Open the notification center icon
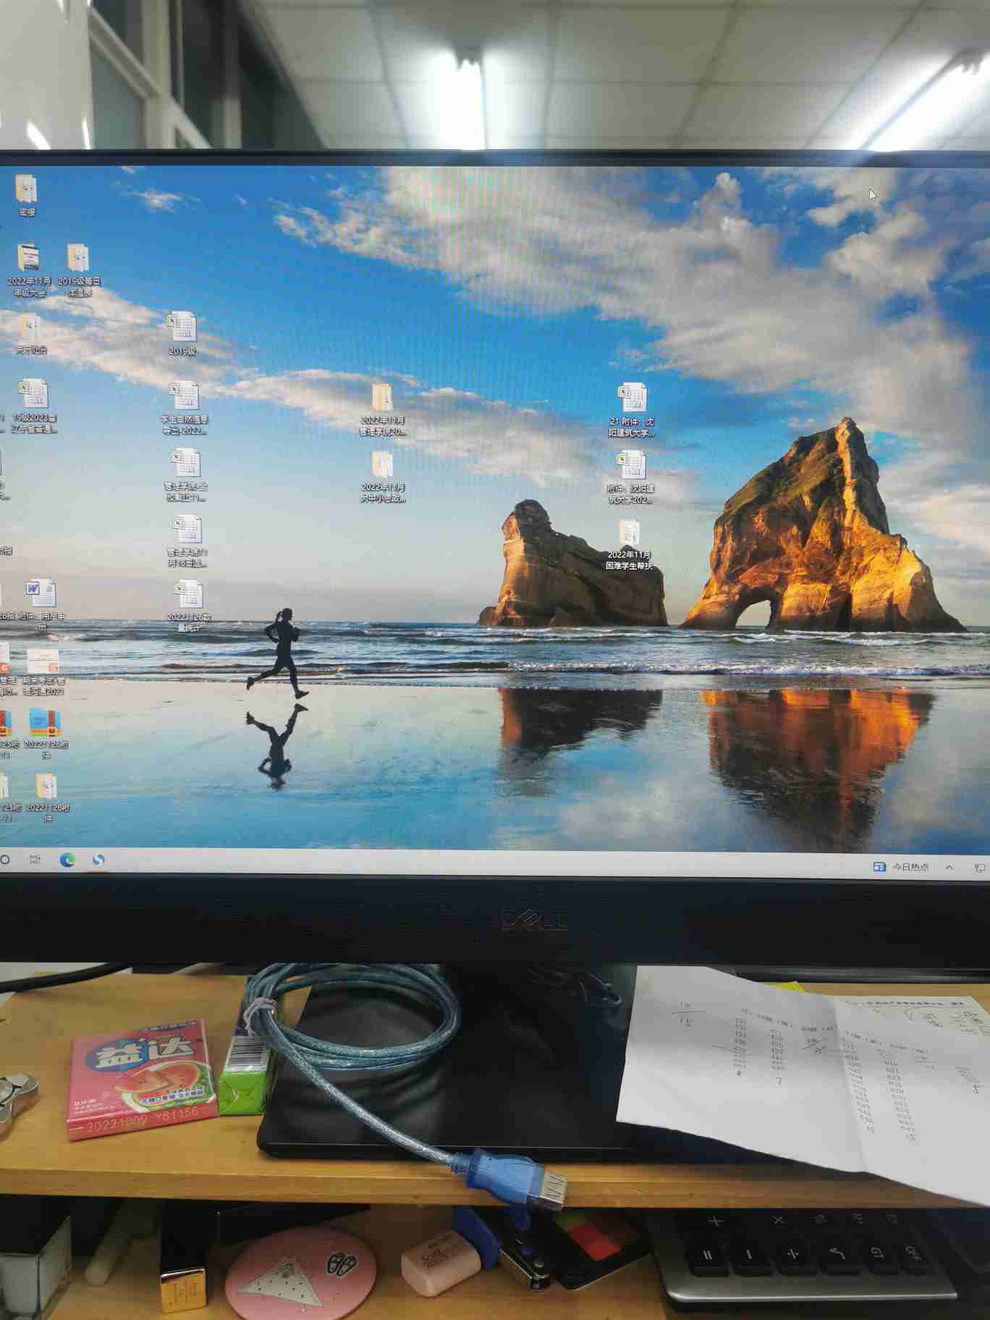990x1320 pixels. click(980, 867)
